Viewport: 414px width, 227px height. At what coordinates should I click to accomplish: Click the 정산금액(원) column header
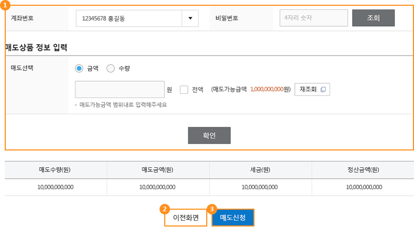coord(363,170)
